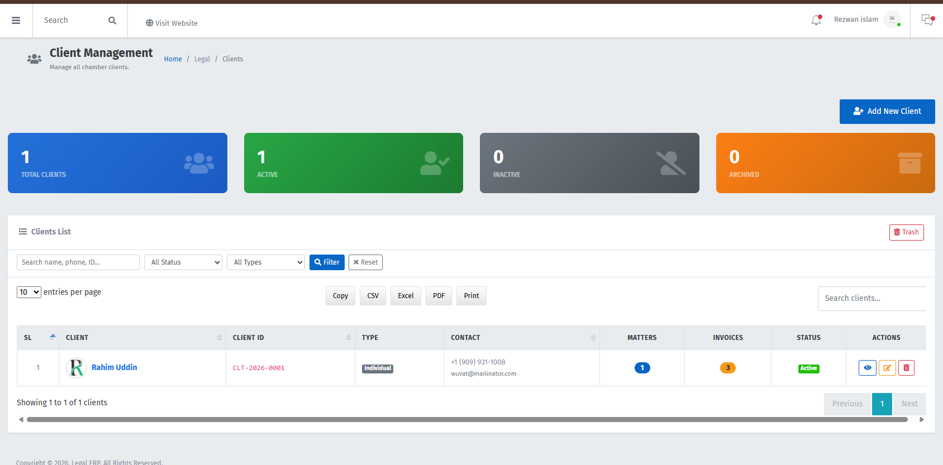Click scrollbar right arrow
The width and height of the screenshot is (943, 465).
click(x=922, y=420)
